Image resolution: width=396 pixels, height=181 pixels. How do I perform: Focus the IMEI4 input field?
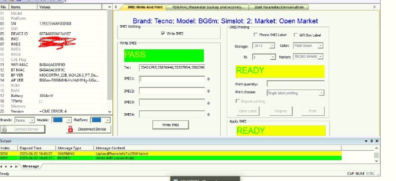tap(172, 114)
